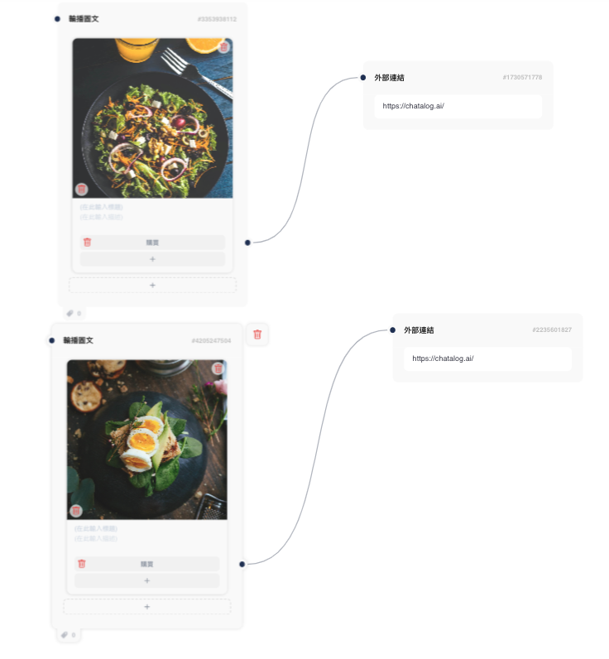The height and width of the screenshot is (659, 609).
Task: Add a new button in the egg toast card
Action: click(x=147, y=581)
